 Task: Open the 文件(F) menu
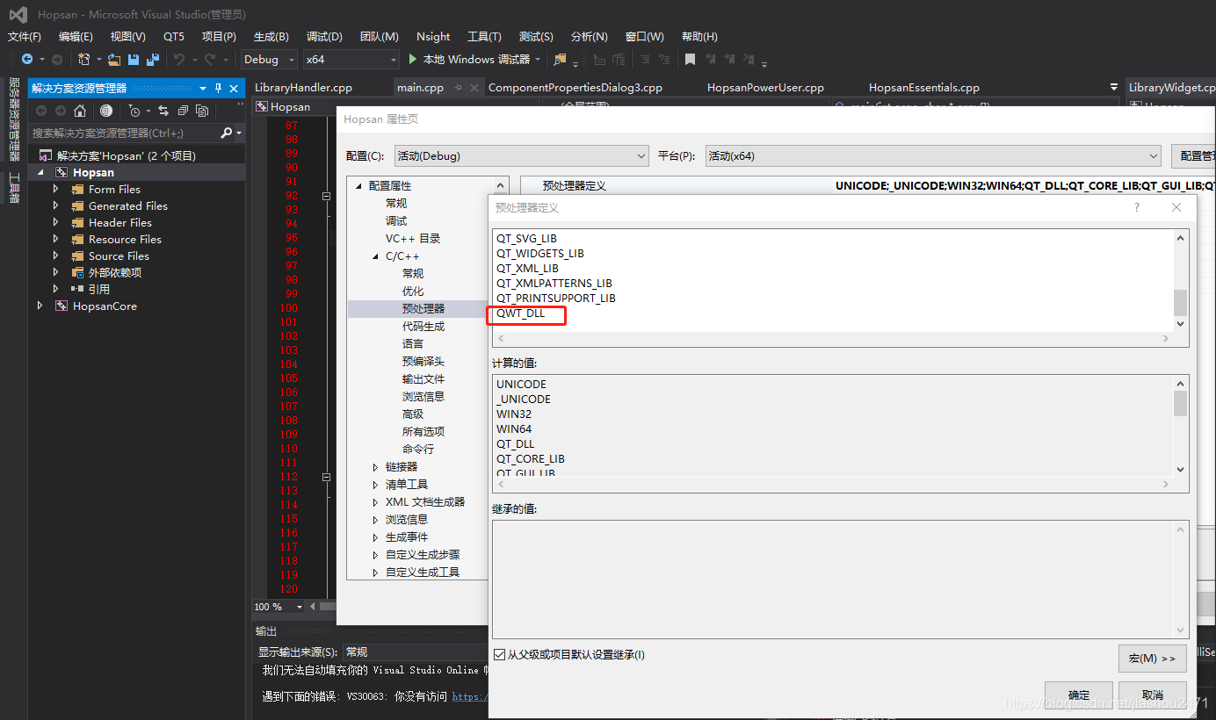[25, 36]
